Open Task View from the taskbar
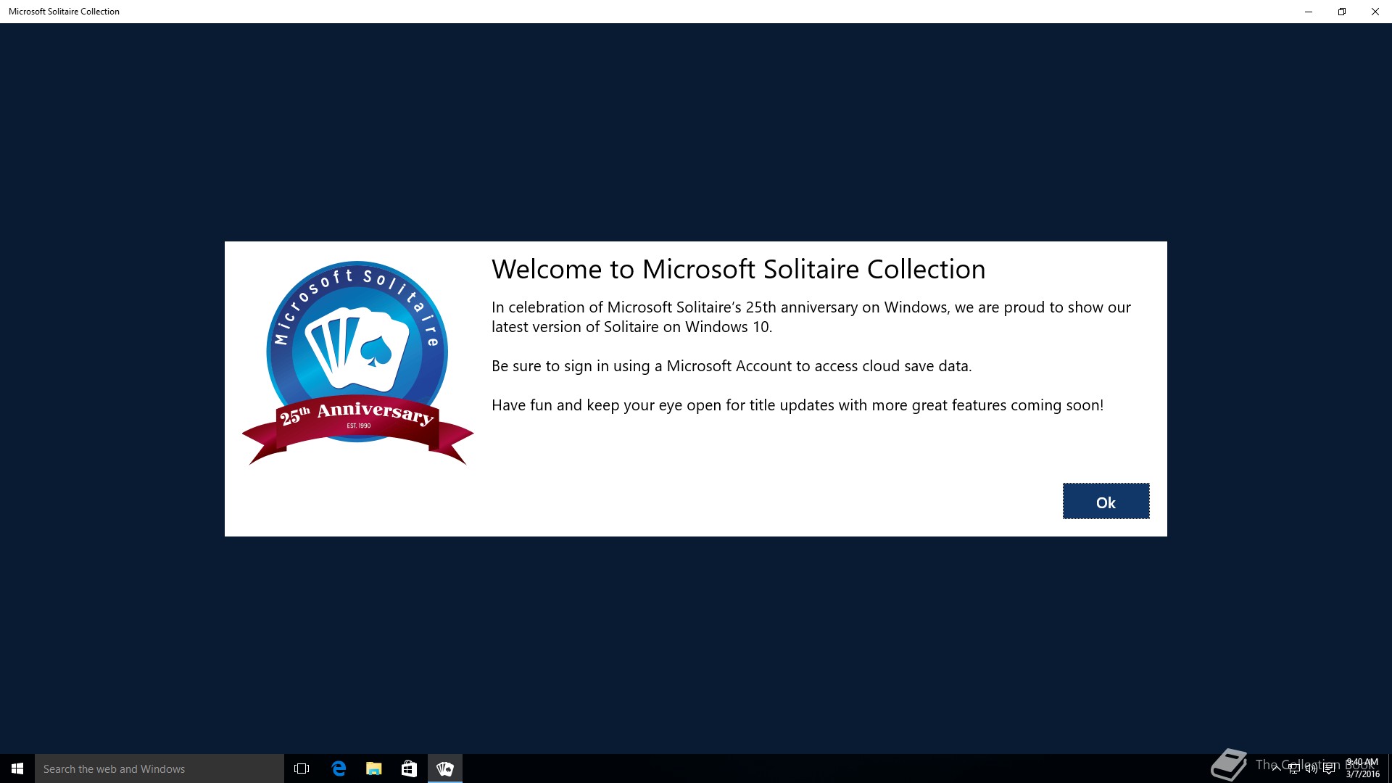This screenshot has width=1392, height=783. point(302,768)
